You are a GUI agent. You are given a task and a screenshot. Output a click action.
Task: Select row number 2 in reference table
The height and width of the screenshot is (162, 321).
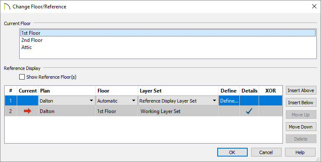(x=10, y=111)
